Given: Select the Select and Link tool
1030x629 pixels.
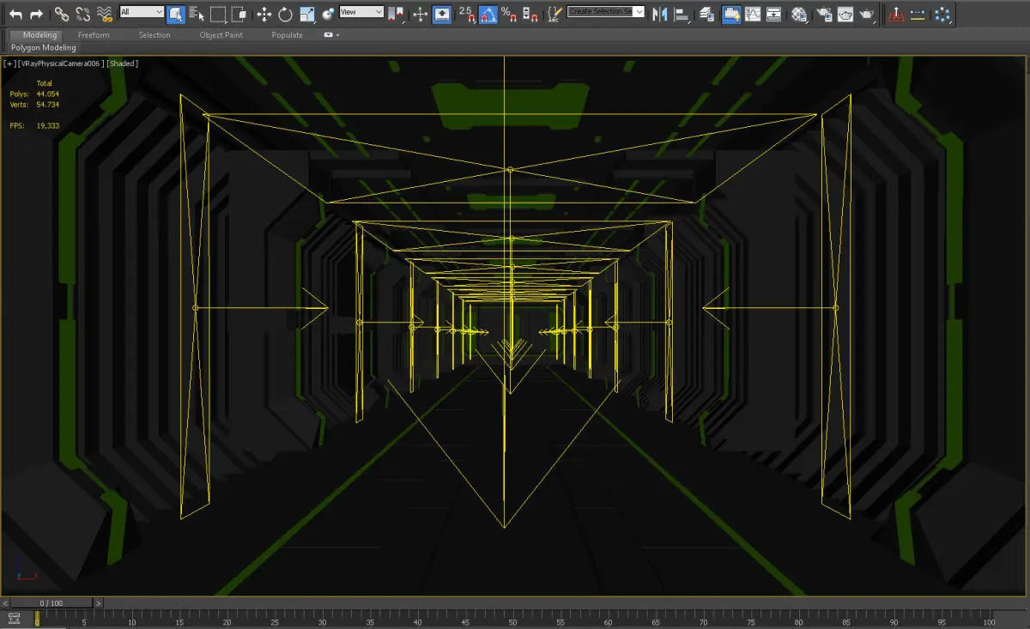Looking at the screenshot, I should pyautogui.click(x=62, y=14).
